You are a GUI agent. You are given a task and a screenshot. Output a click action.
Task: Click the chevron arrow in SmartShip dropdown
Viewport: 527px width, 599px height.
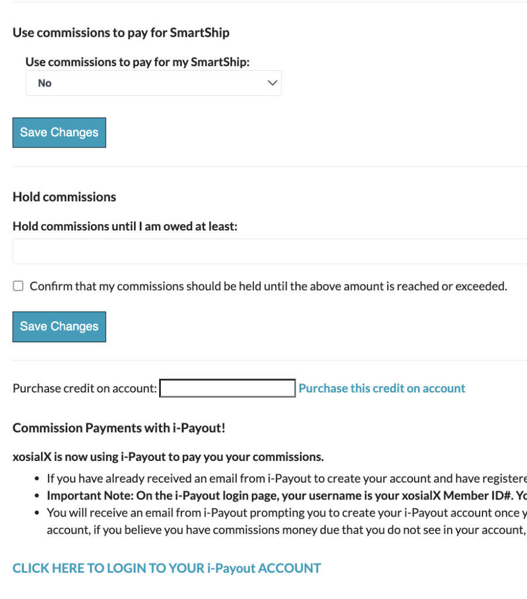coord(273,83)
